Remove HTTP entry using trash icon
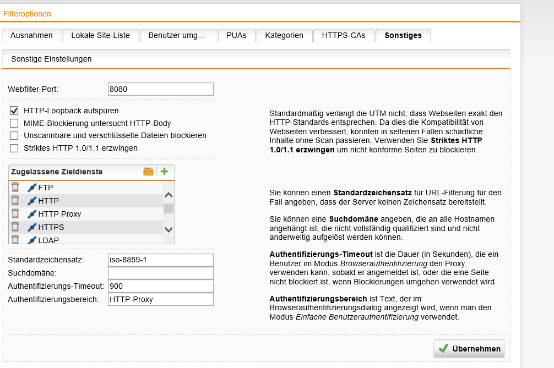This screenshot has height=368, width=554. point(15,201)
